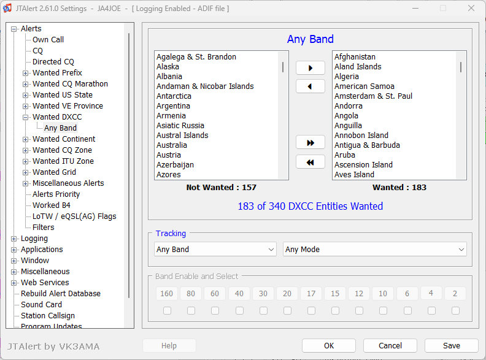Select Station Callsign in the tree

click(x=48, y=316)
